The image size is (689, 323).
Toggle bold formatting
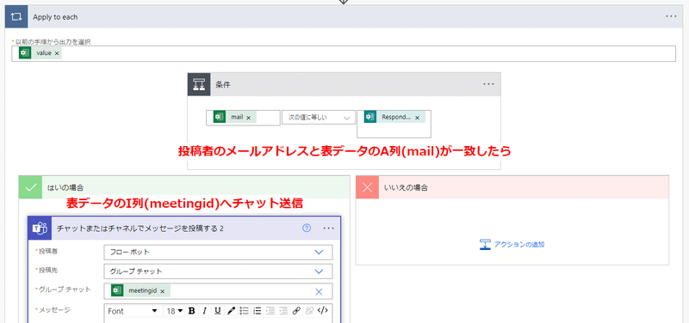191,311
